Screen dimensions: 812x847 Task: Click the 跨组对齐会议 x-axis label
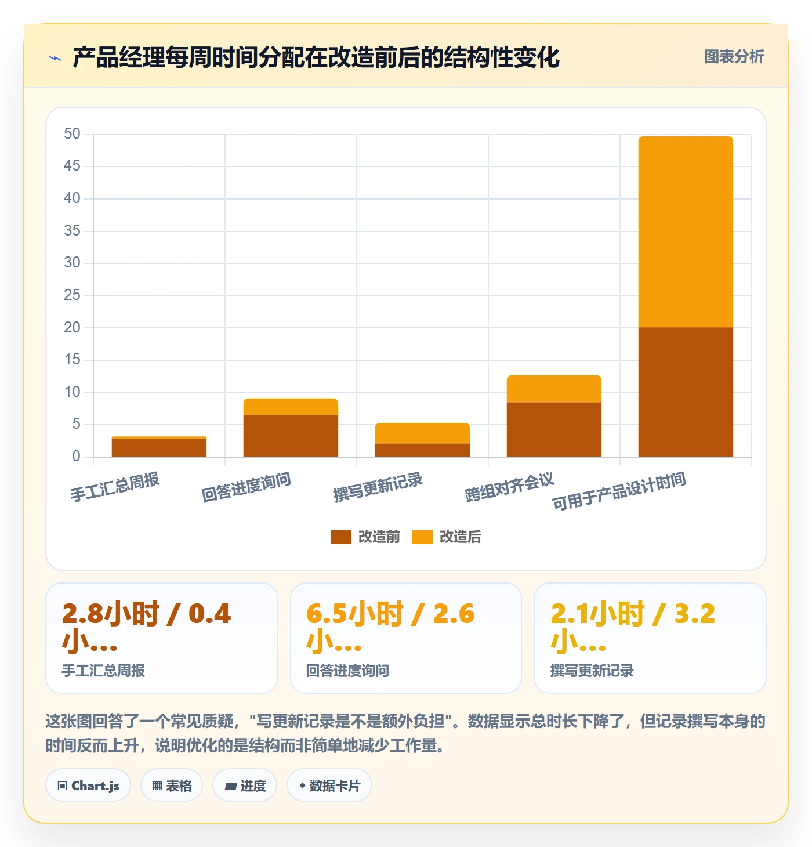pos(510,487)
